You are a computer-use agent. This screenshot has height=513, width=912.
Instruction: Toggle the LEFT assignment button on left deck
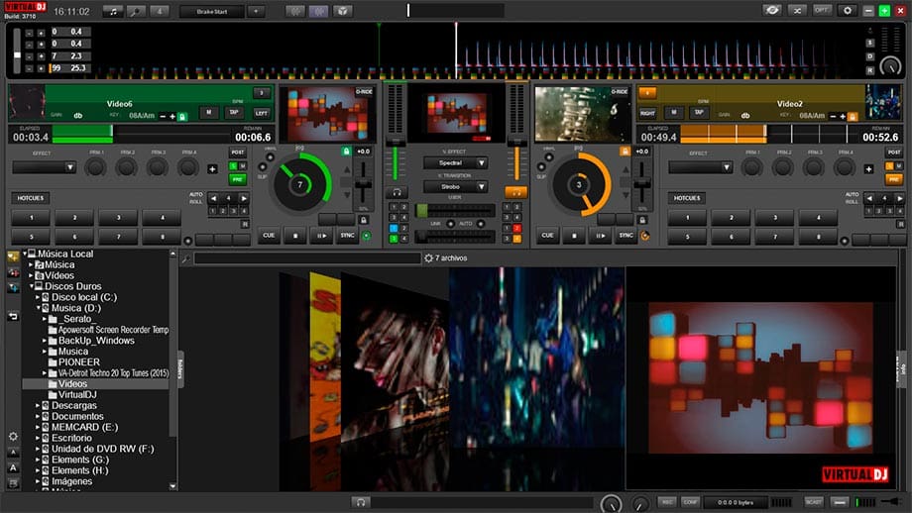[x=262, y=113]
